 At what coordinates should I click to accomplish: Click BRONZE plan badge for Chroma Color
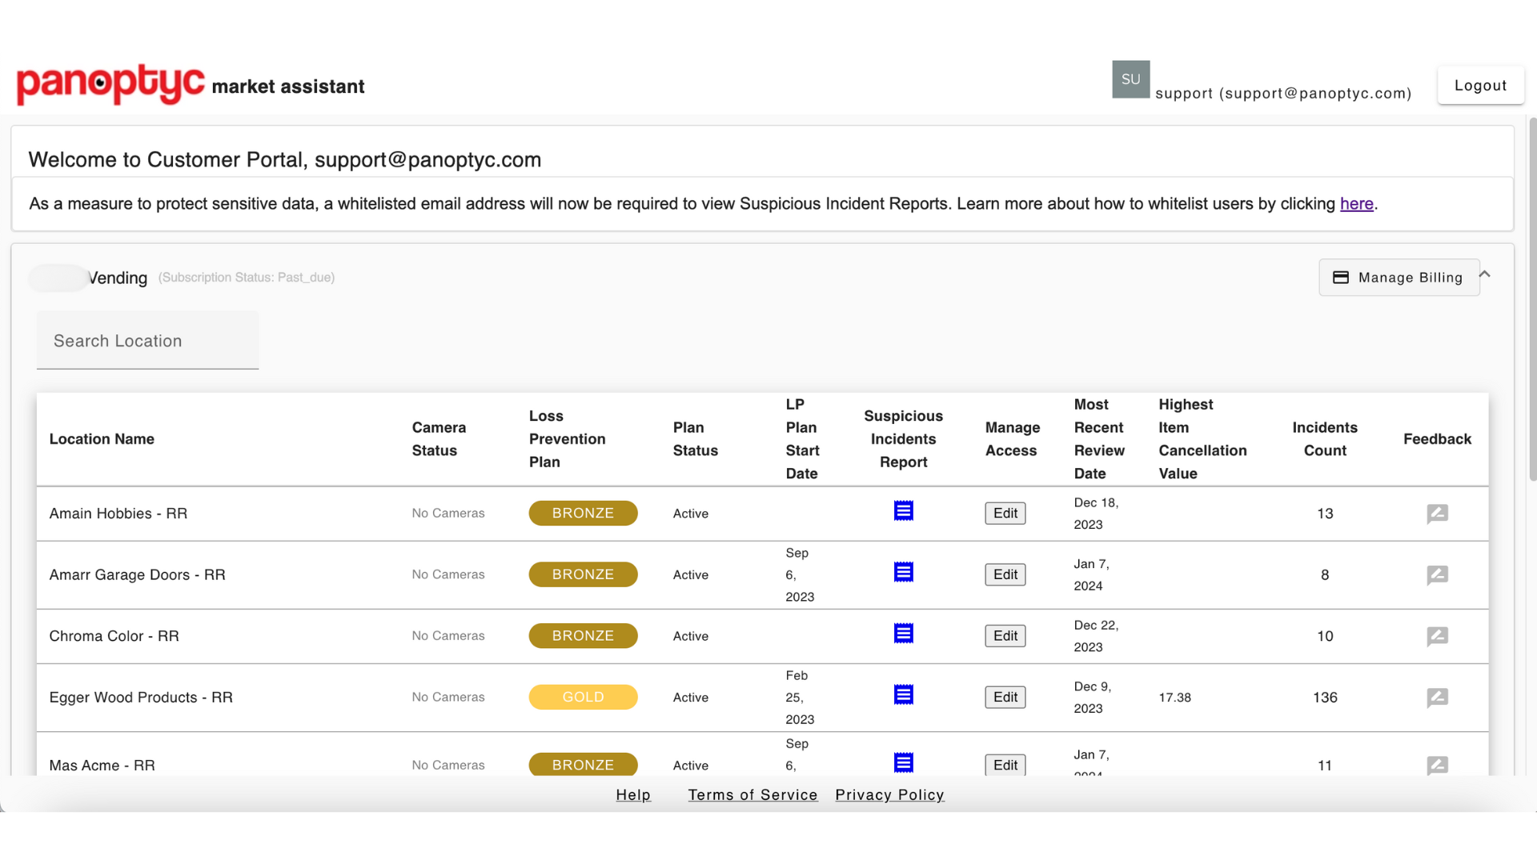point(583,636)
